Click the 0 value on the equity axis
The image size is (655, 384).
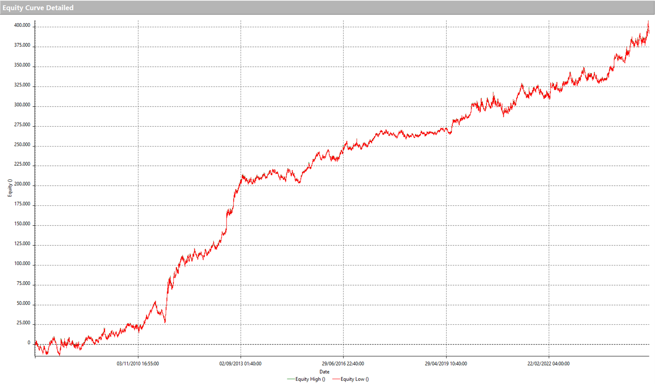coord(28,343)
